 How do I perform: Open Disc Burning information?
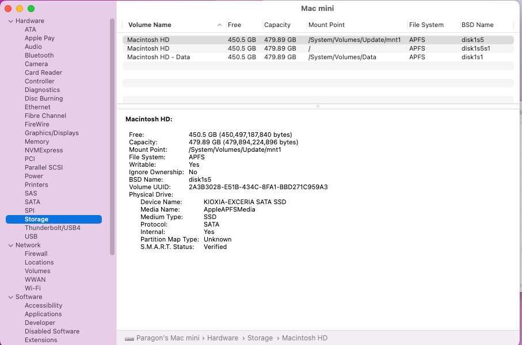pyautogui.click(x=44, y=98)
